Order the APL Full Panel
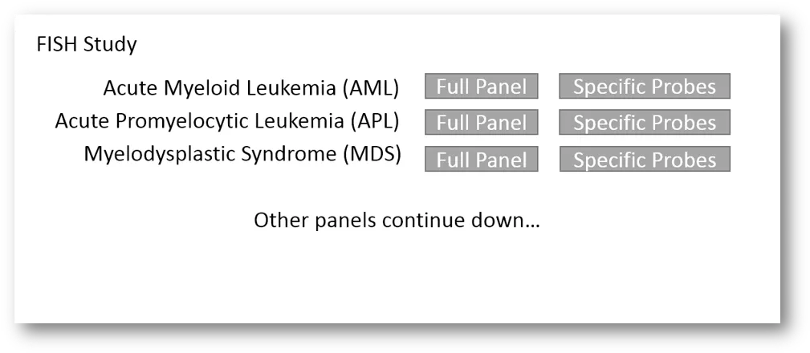The width and height of the screenshot is (810, 353). pyautogui.click(x=482, y=122)
